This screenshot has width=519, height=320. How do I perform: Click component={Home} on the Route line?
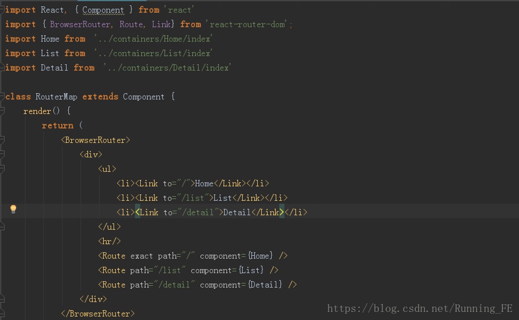[x=236, y=256]
